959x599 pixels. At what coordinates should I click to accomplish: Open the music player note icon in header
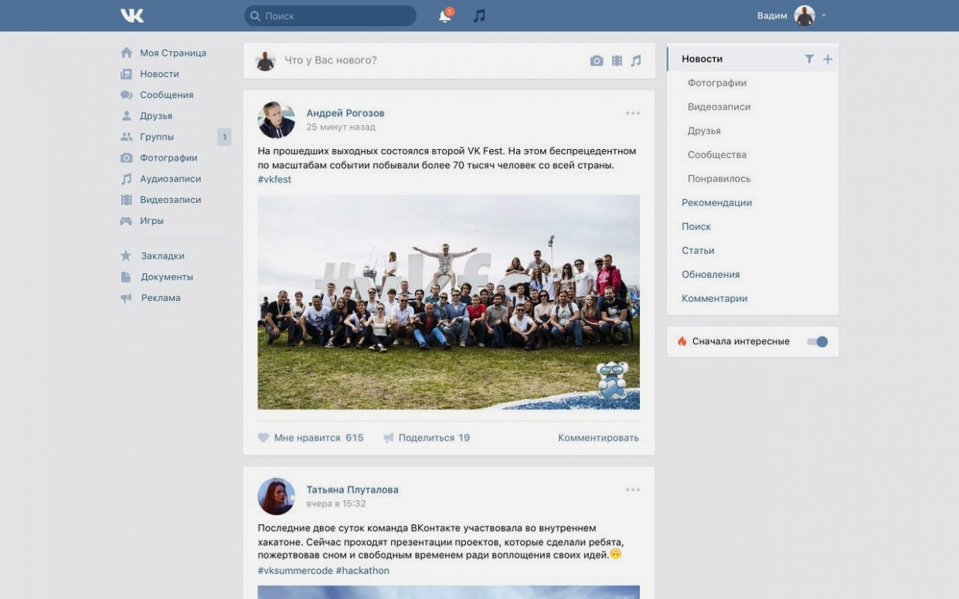pos(479,15)
